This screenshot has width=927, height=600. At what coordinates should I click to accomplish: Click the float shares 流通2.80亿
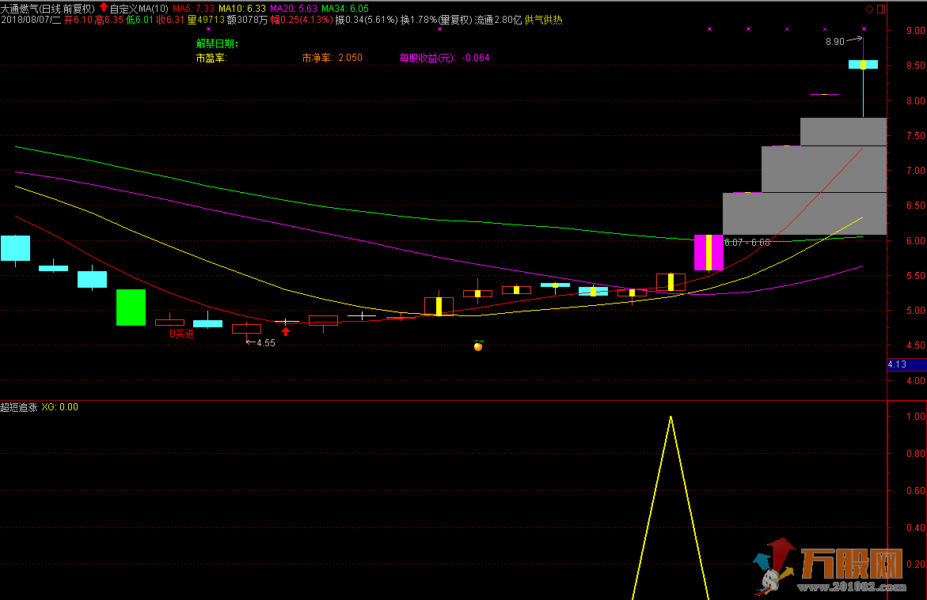coord(499,20)
